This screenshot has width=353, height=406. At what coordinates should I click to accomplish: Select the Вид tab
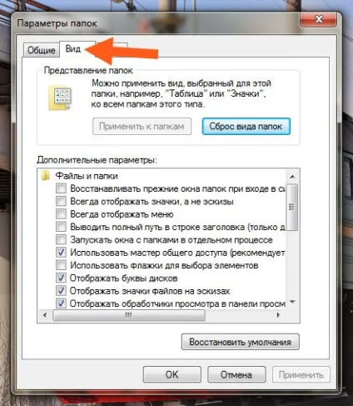tap(72, 49)
